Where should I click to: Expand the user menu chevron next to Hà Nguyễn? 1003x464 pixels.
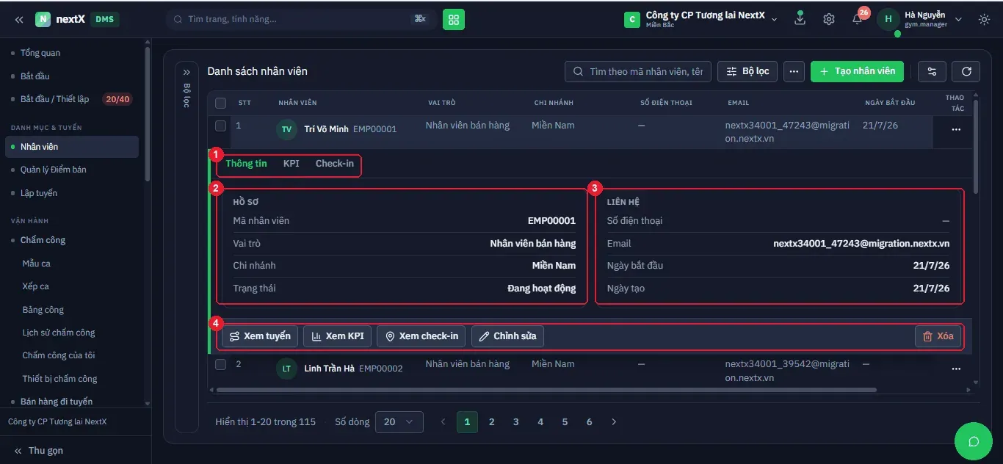coord(959,19)
